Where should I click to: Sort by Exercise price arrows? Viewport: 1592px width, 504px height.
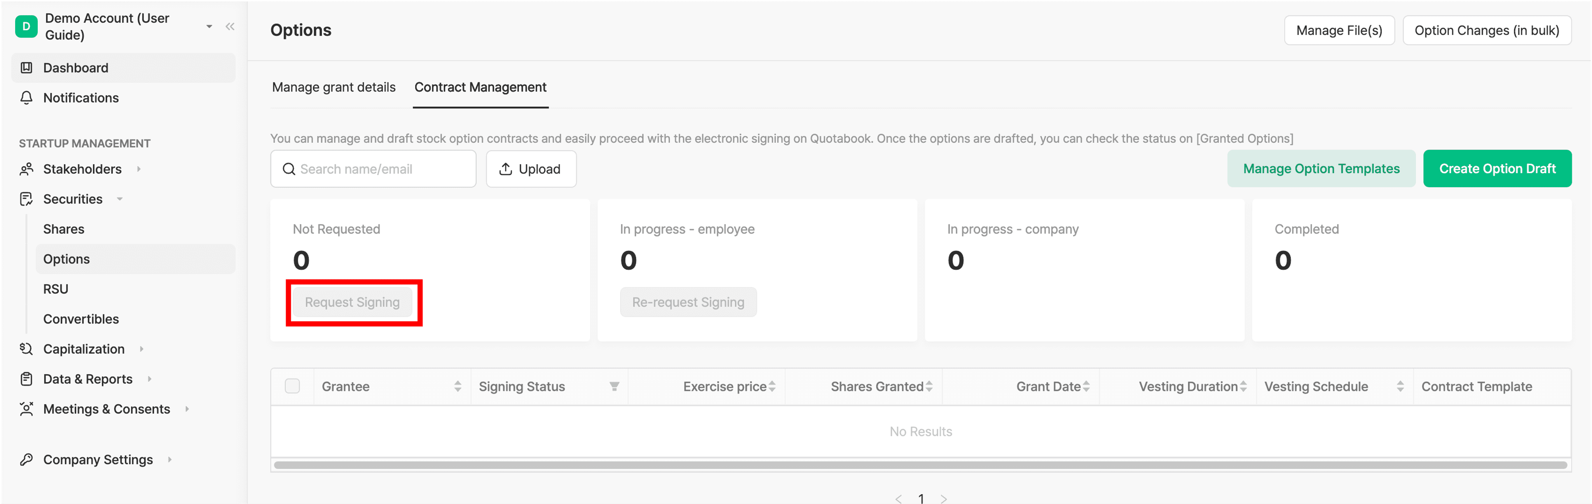tap(772, 387)
